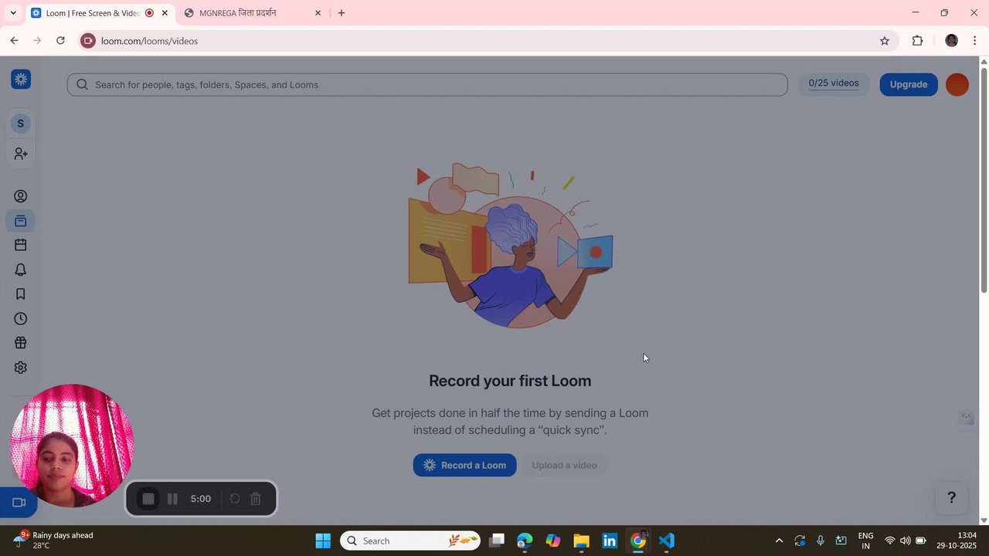
Task: Reload the page
Action: click(x=60, y=40)
